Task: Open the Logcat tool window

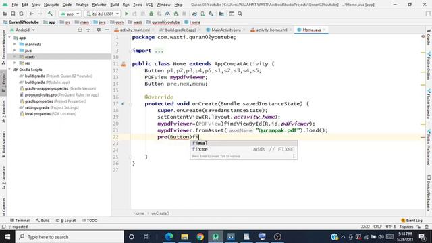Action: pyautogui.click(x=65, y=221)
